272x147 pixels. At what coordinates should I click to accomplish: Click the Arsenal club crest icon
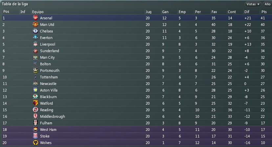35,18
